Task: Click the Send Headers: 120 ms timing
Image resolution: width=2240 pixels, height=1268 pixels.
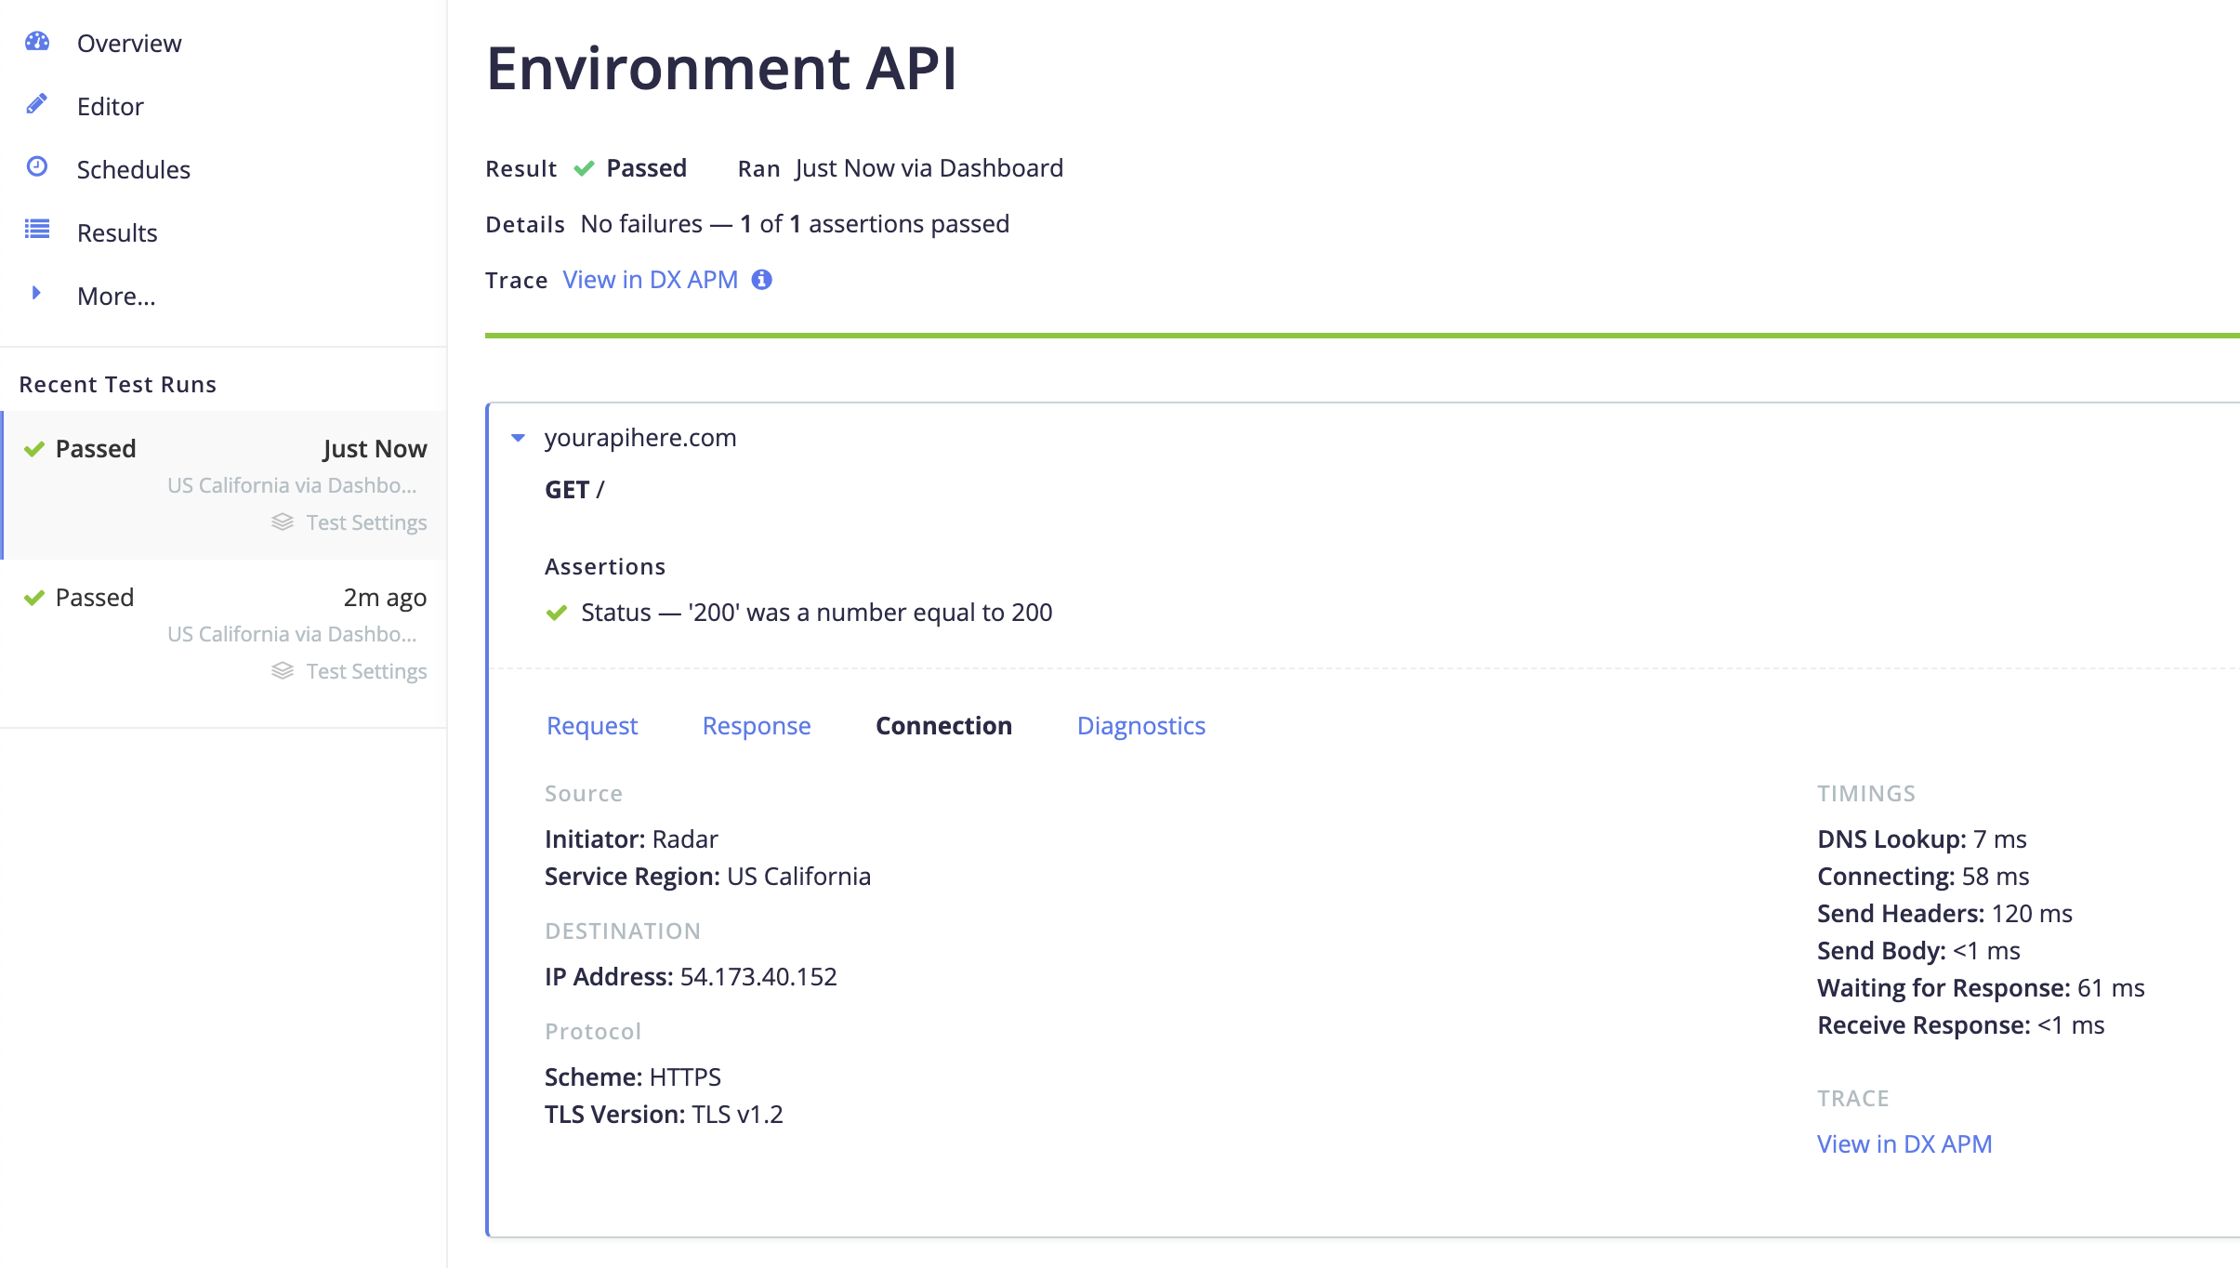Action: click(1944, 914)
